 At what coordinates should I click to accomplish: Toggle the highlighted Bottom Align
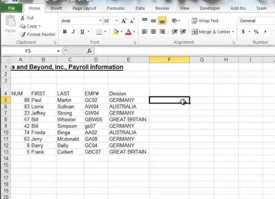tap(162, 21)
